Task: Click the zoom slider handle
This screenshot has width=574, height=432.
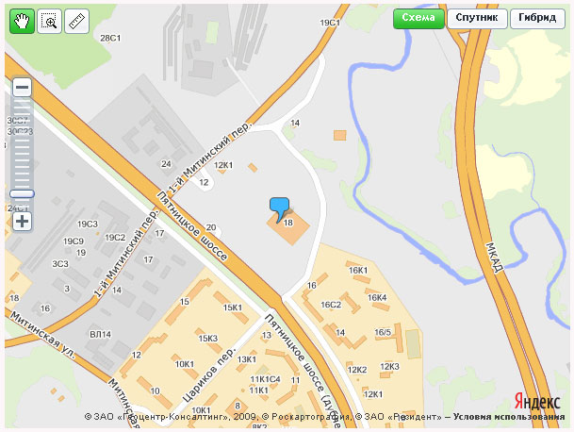Action: point(22,193)
